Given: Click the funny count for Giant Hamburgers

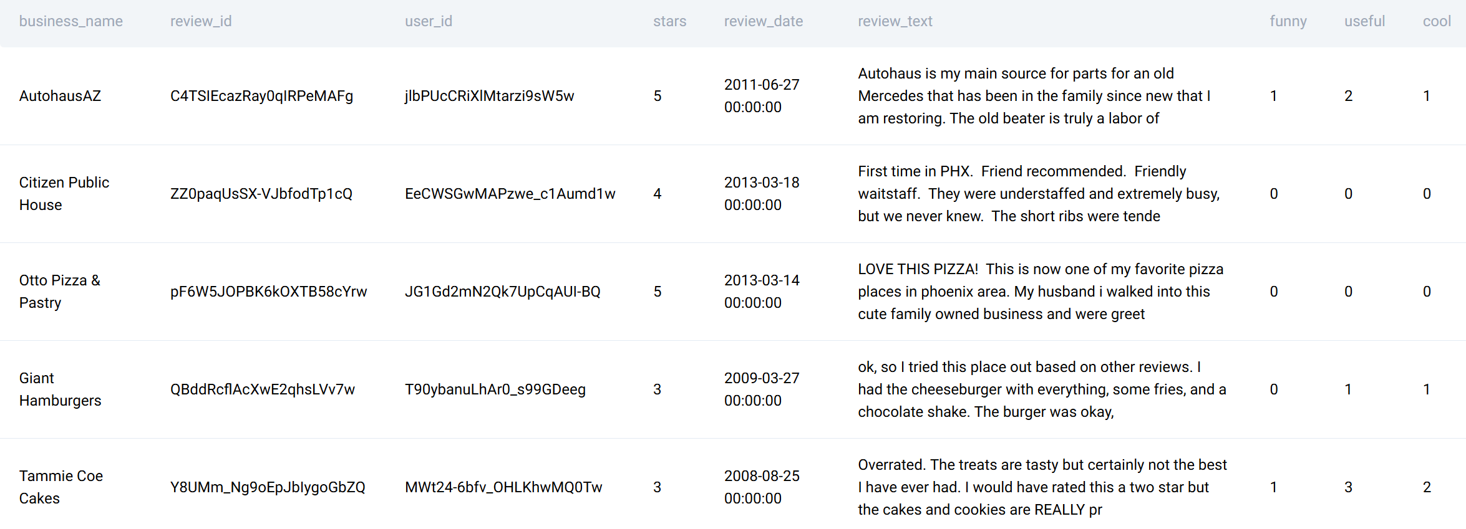Looking at the screenshot, I should click(x=1274, y=389).
